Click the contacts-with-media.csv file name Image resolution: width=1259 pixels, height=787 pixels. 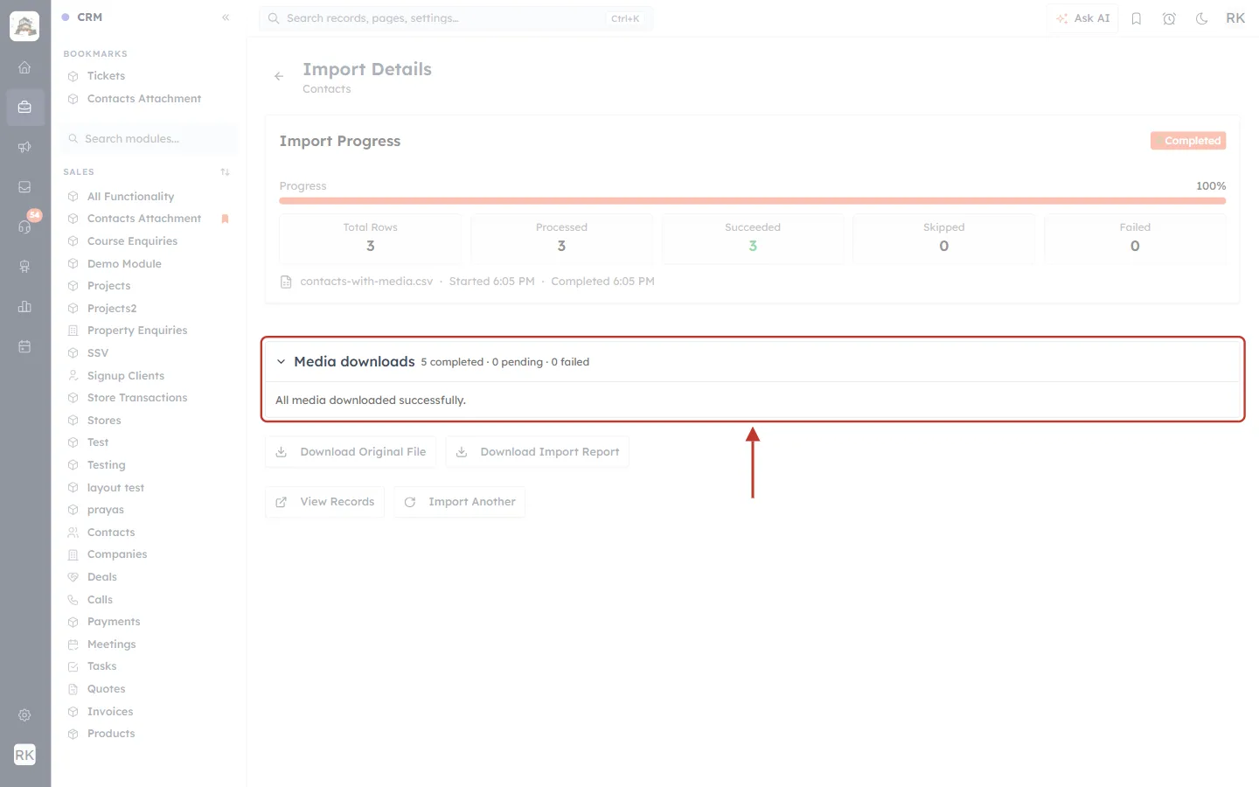pos(366,282)
